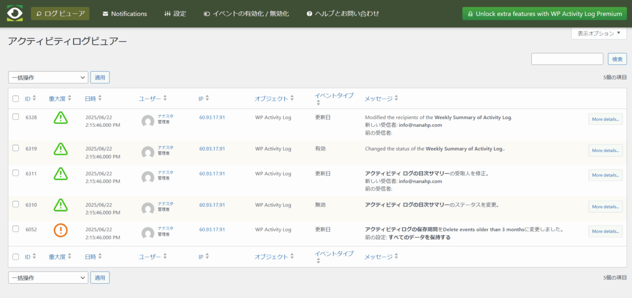Click the WP Activity Log eye logo
The height and width of the screenshot is (298, 632).
pyautogui.click(x=15, y=13)
